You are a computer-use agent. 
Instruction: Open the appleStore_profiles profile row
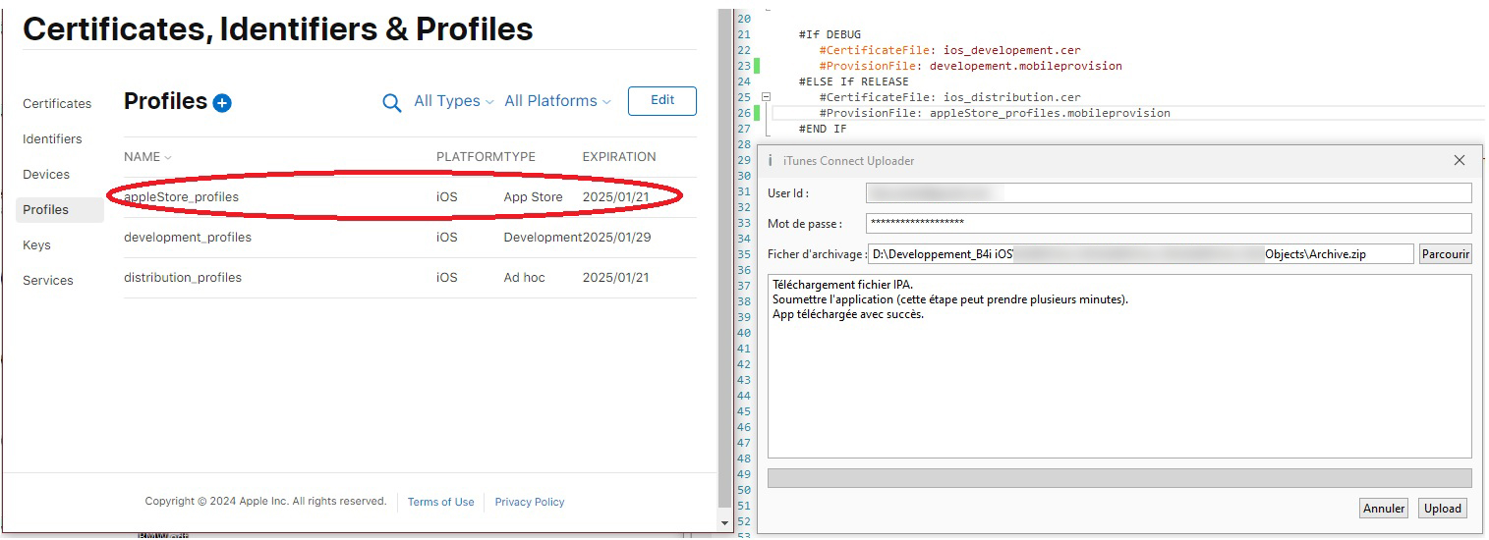410,197
